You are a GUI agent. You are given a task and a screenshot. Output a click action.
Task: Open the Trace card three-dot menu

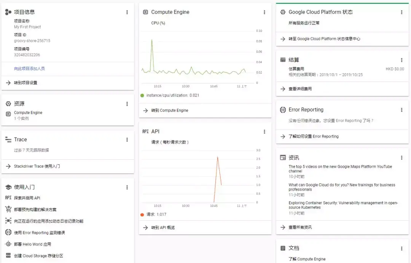(127, 140)
